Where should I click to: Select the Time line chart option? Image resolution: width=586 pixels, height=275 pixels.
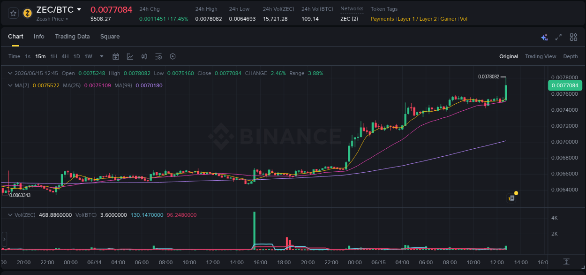tap(14, 56)
